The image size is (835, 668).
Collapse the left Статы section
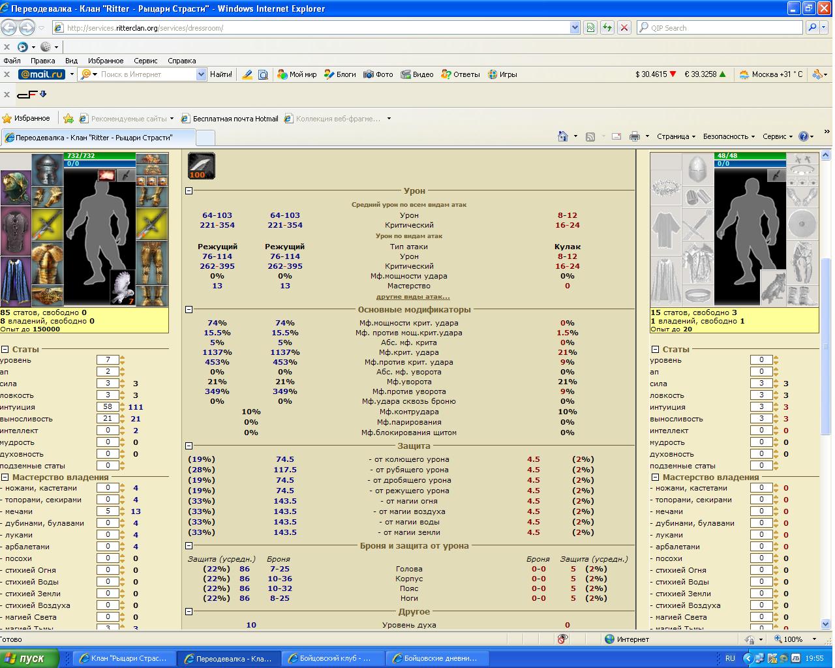(5, 349)
